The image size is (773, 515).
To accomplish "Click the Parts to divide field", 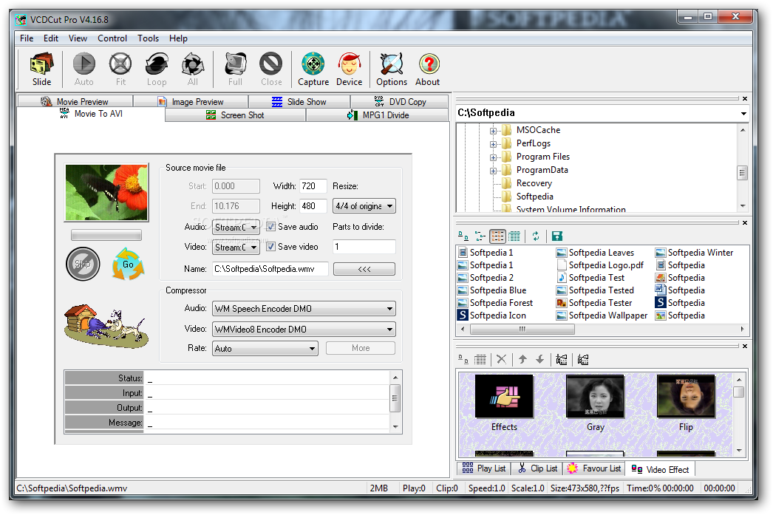I will tap(364, 246).
